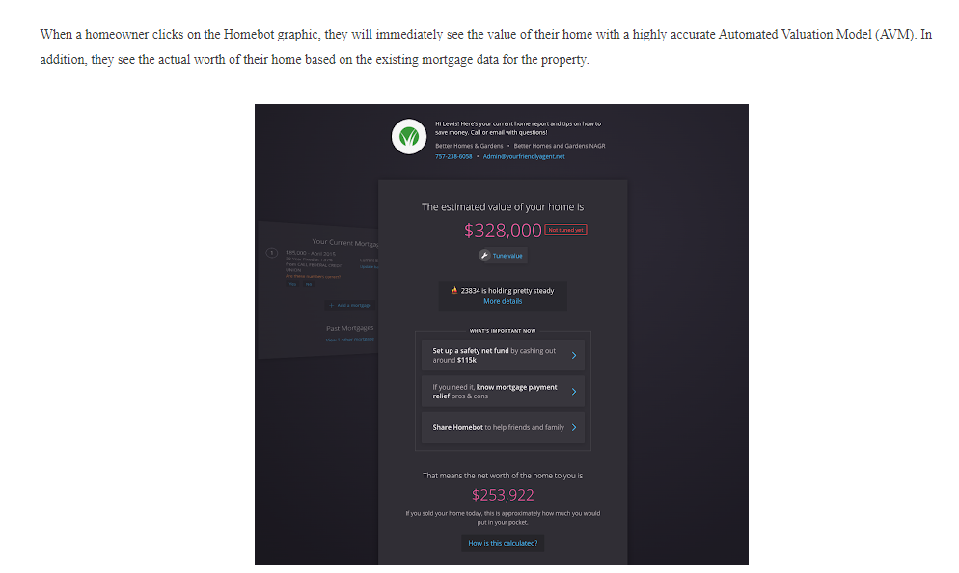959x573 pixels.
Task: Click the green agent logo avatar
Action: 408,137
